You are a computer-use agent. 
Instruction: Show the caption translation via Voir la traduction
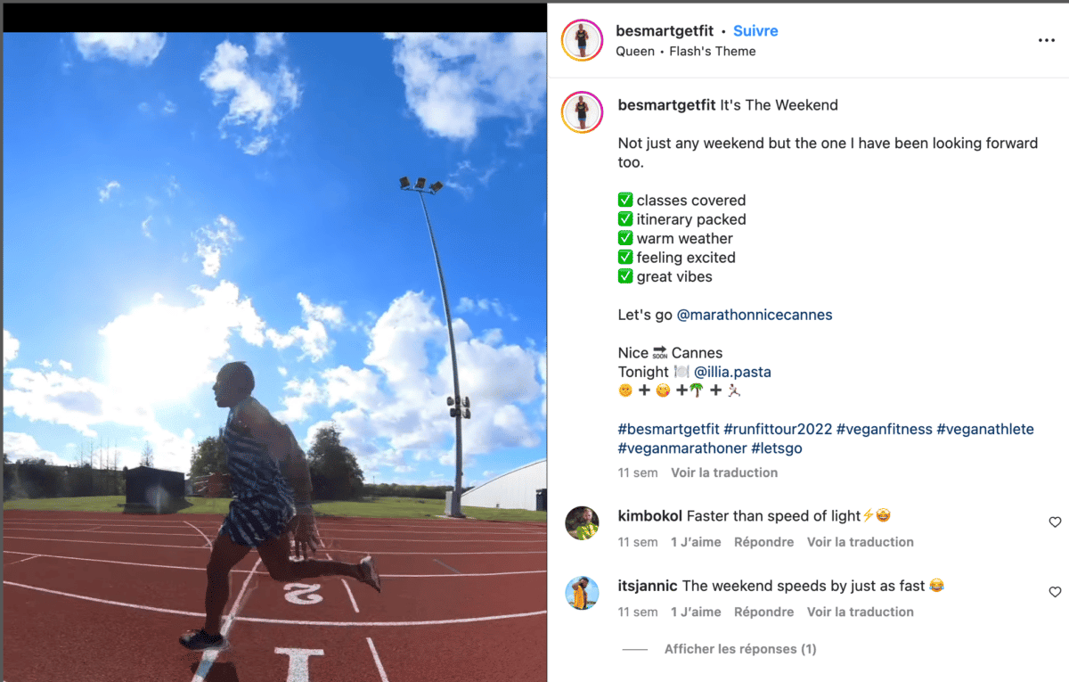pyautogui.click(x=724, y=472)
